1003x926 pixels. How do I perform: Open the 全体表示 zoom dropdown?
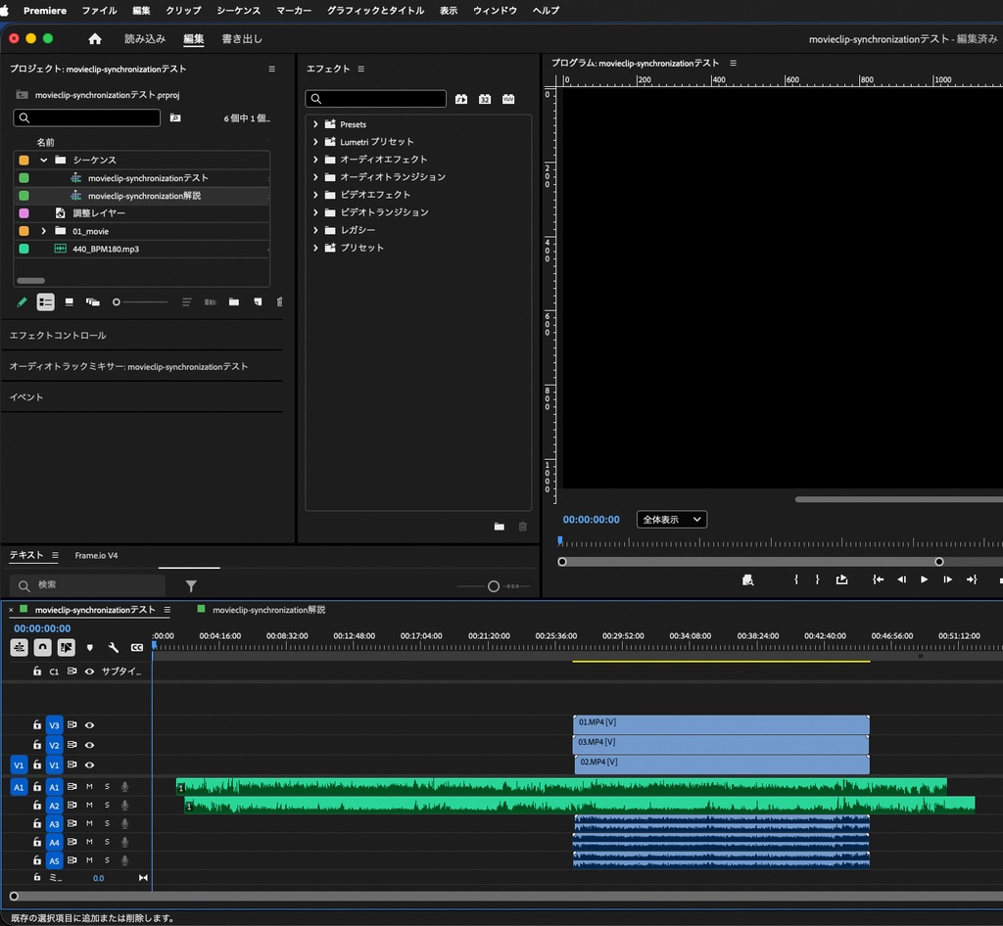672,520
